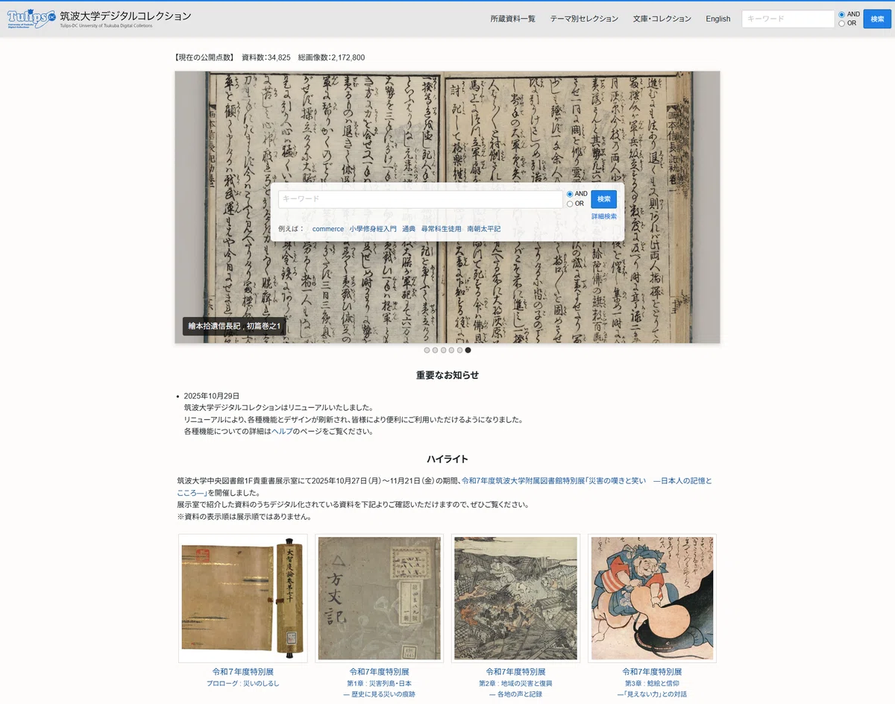This screenshot has height=704, width=895.
Task: Select OR radio in banner search box
Action: [570, 204]
